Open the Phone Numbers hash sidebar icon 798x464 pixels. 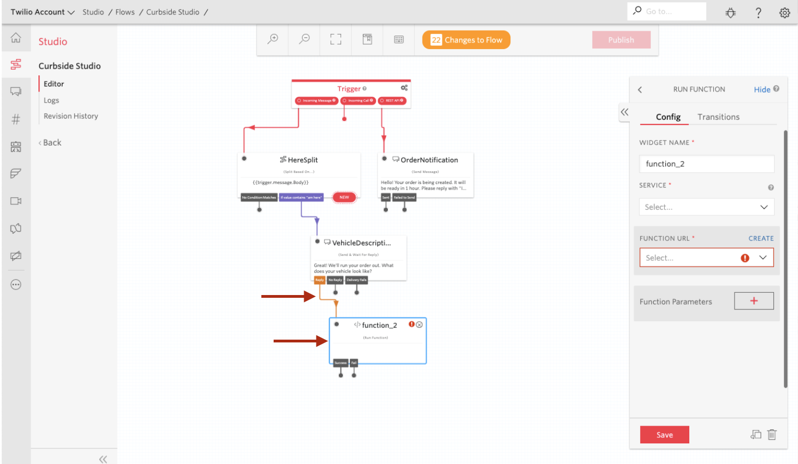point(16,119)
